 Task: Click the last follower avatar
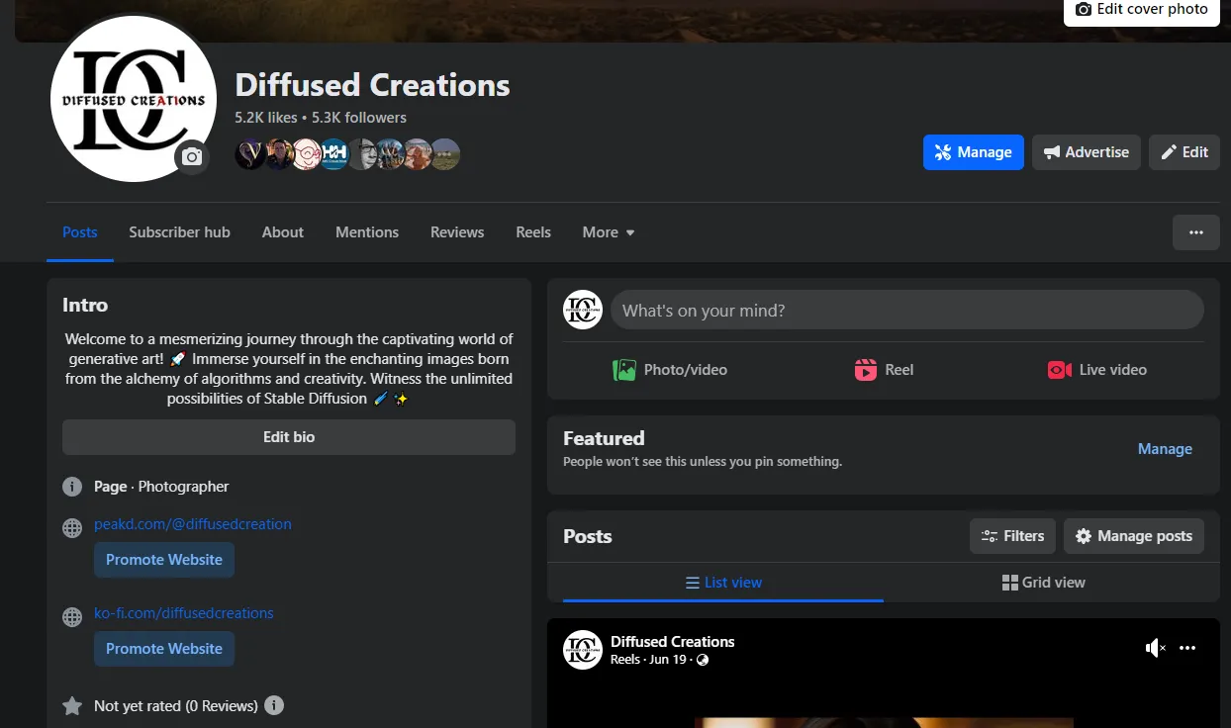pos(445,153)
